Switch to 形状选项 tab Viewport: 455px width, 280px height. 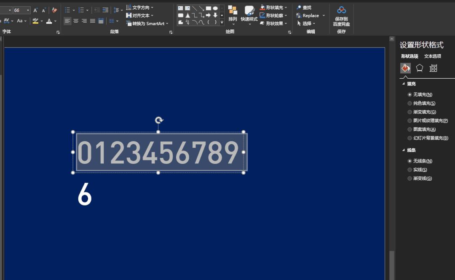409,56
